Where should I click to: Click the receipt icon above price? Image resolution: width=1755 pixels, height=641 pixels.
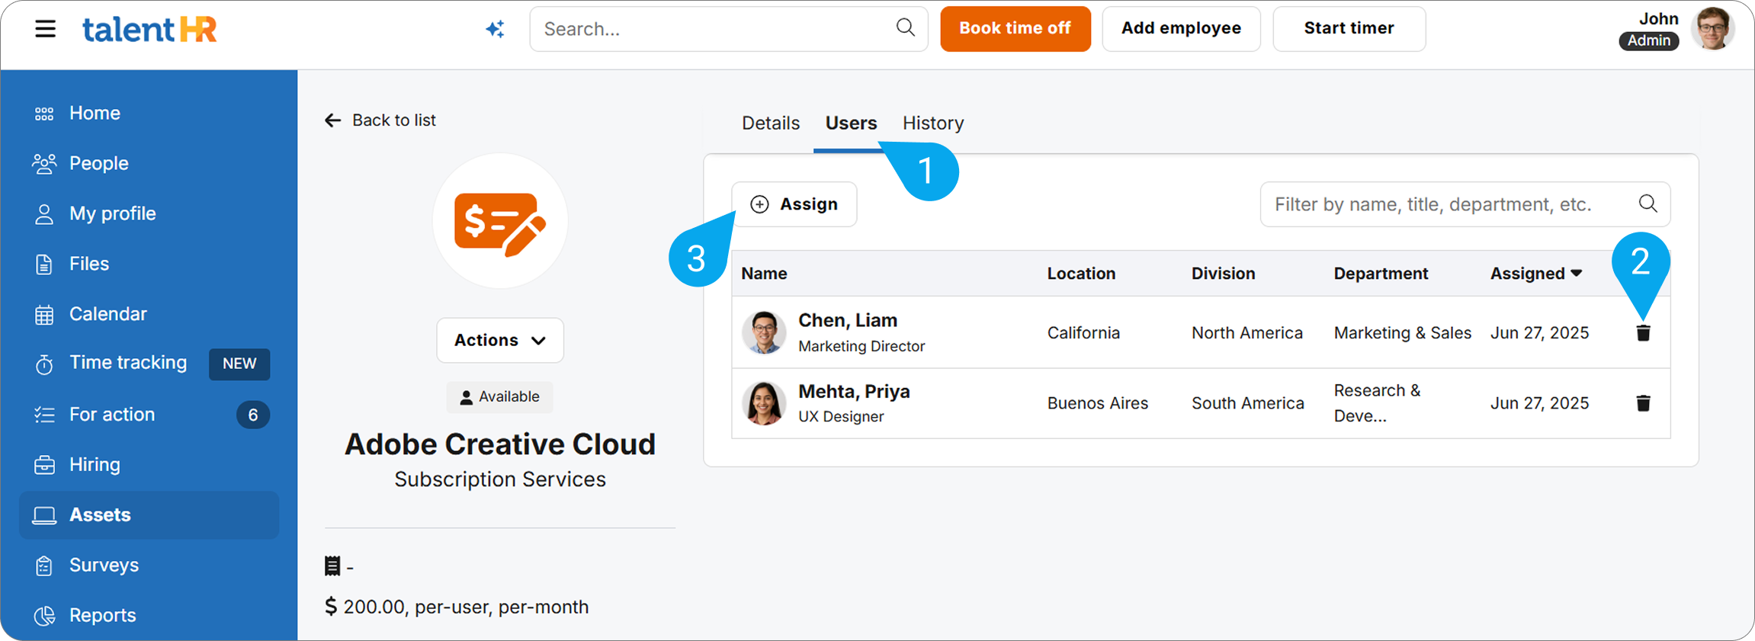click(x=332, y=566)
